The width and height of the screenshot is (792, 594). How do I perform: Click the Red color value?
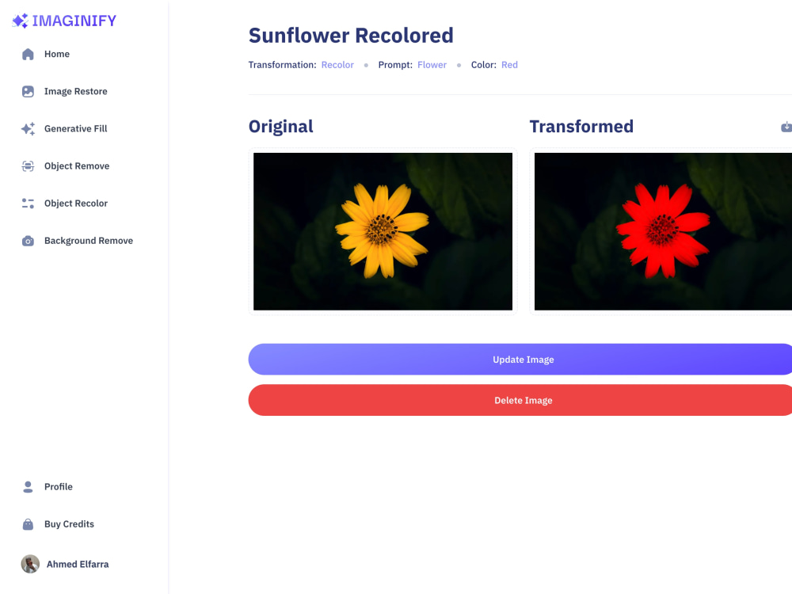[x=509, y=65]
